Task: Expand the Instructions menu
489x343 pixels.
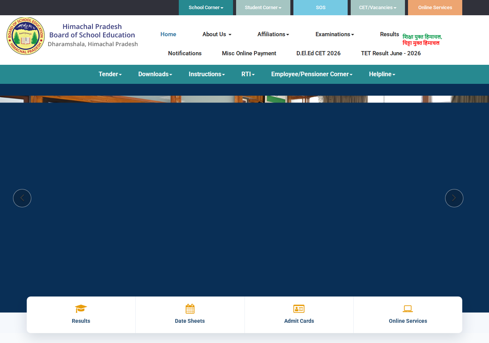Action: point(207,74)
